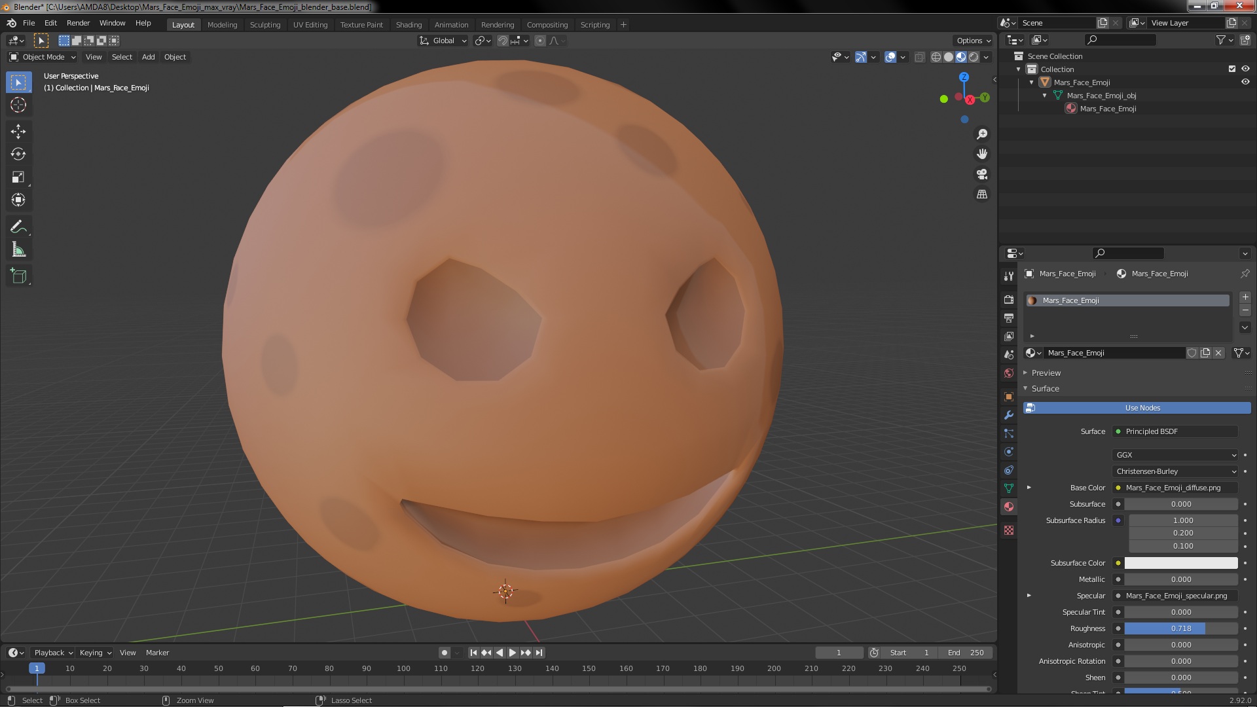Open GGX distribution dropdown

point(1175,455)
